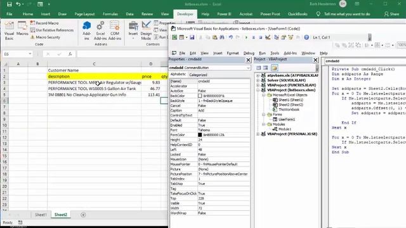Select Sheet2 (Sheet2) in project tree
The height and width of the screenshot is (228, 406).
click(291, 104)
